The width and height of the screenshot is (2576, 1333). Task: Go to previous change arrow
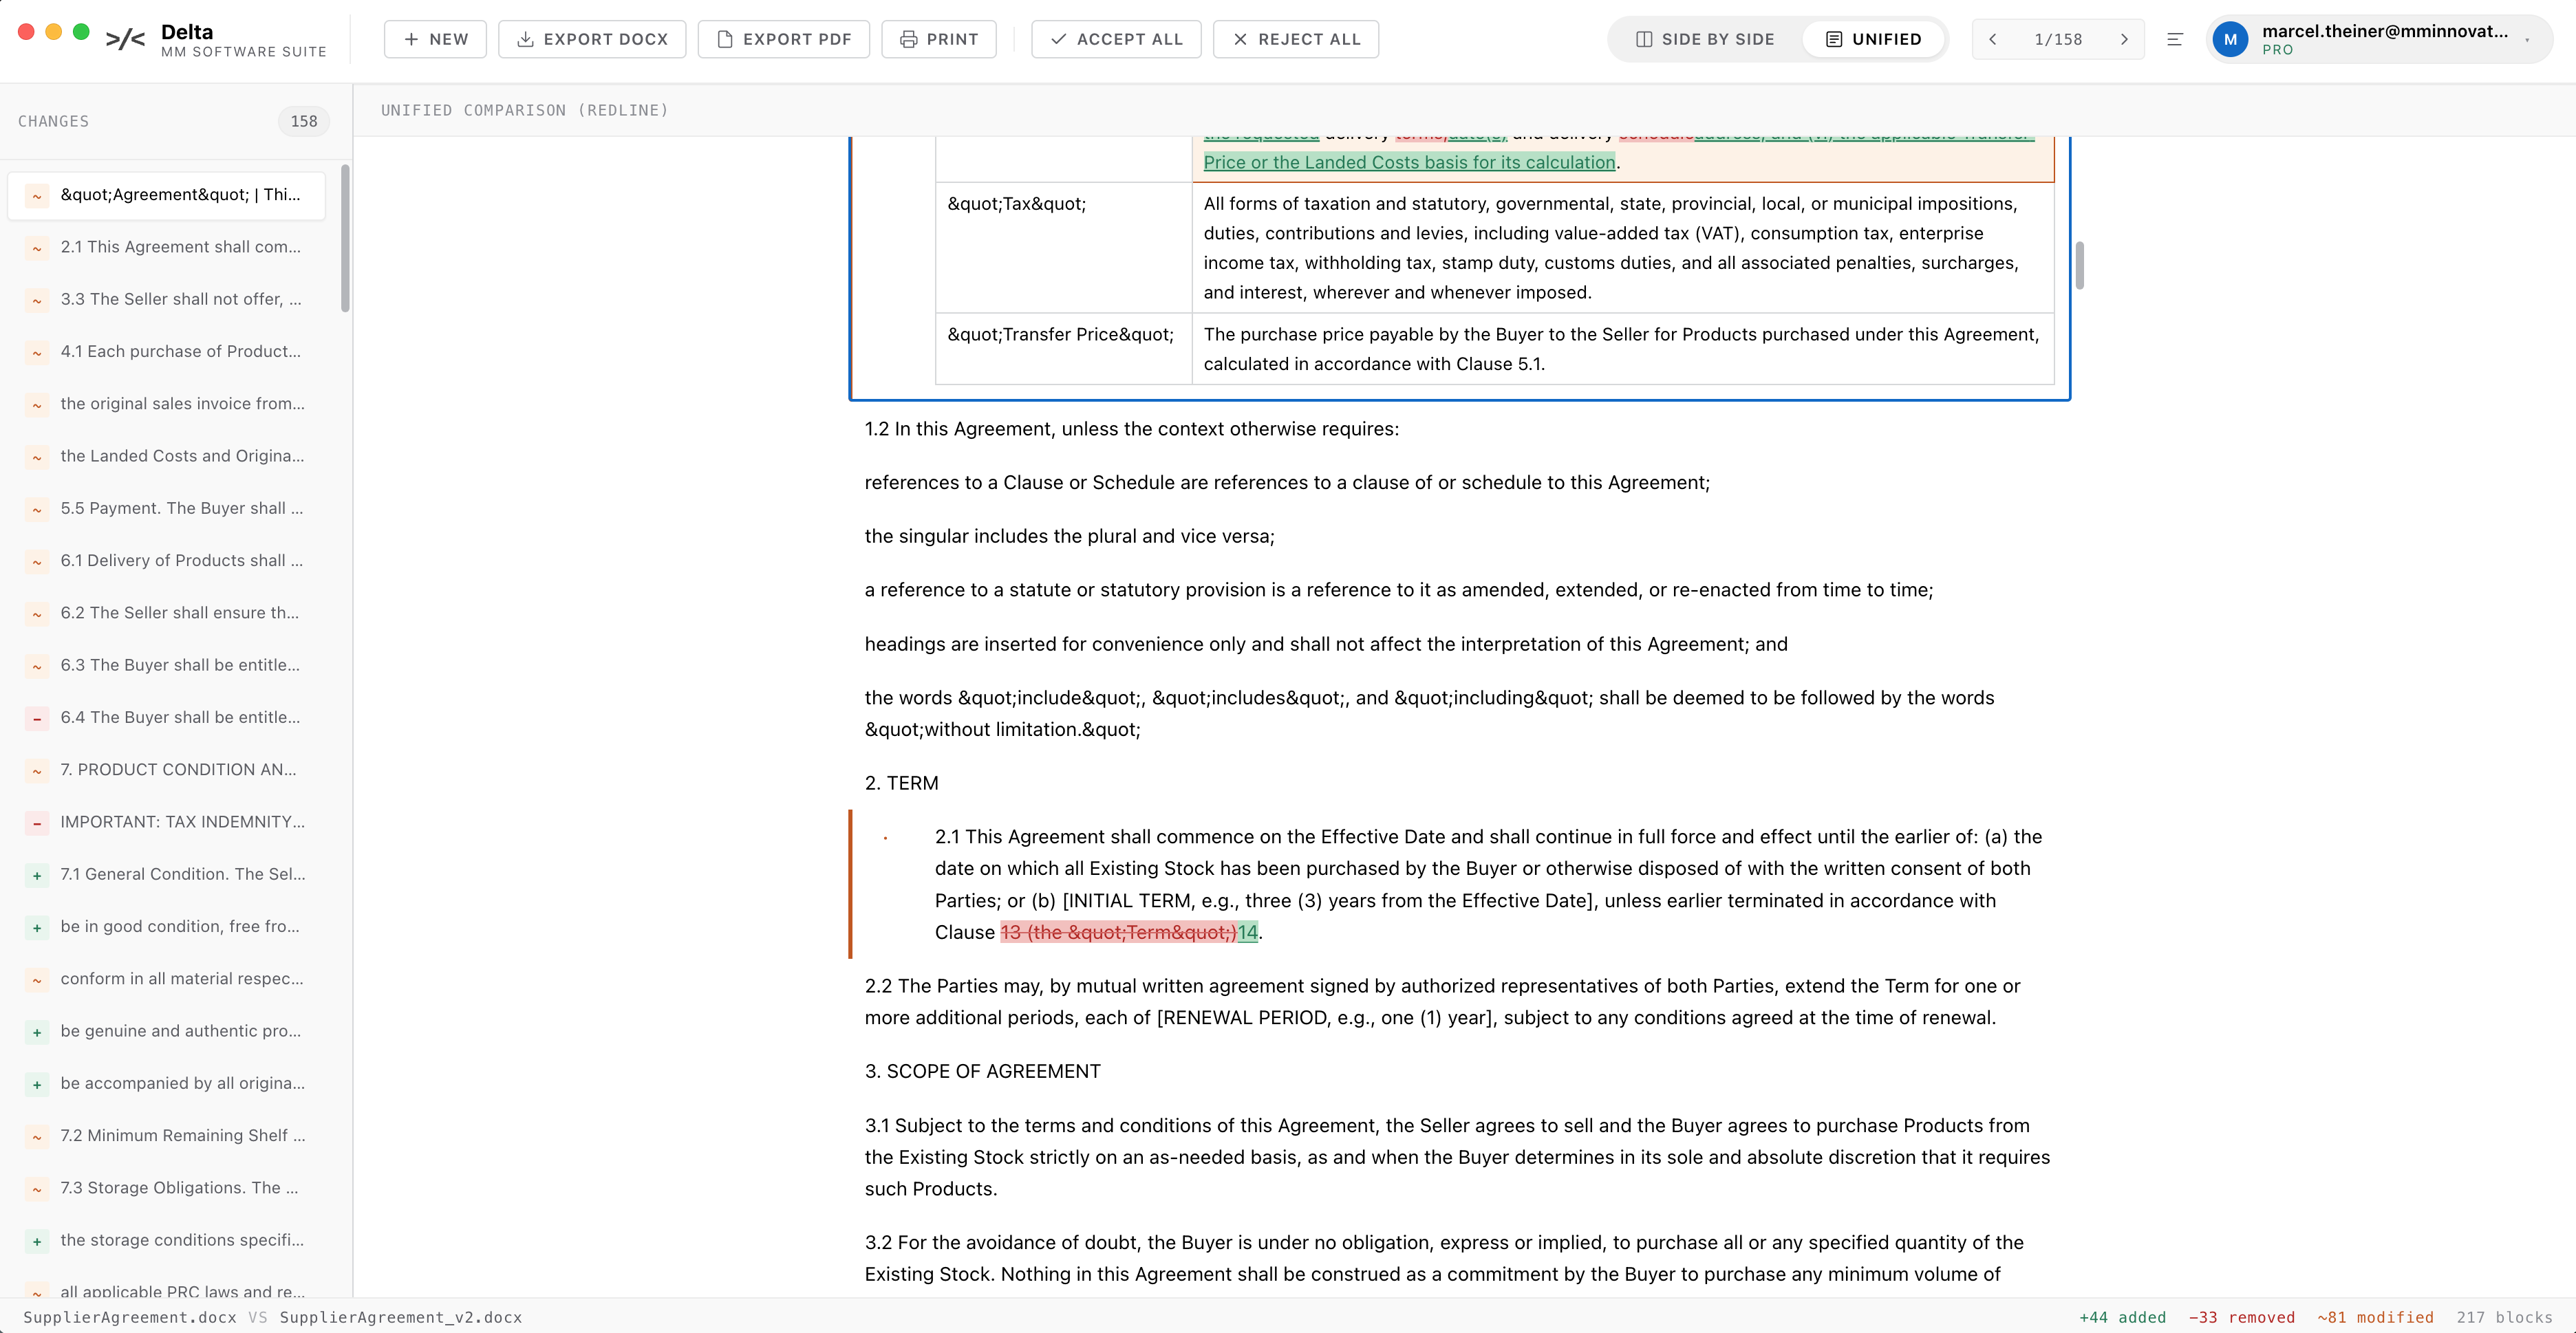pyautogui.click(x=1993, y=39)
